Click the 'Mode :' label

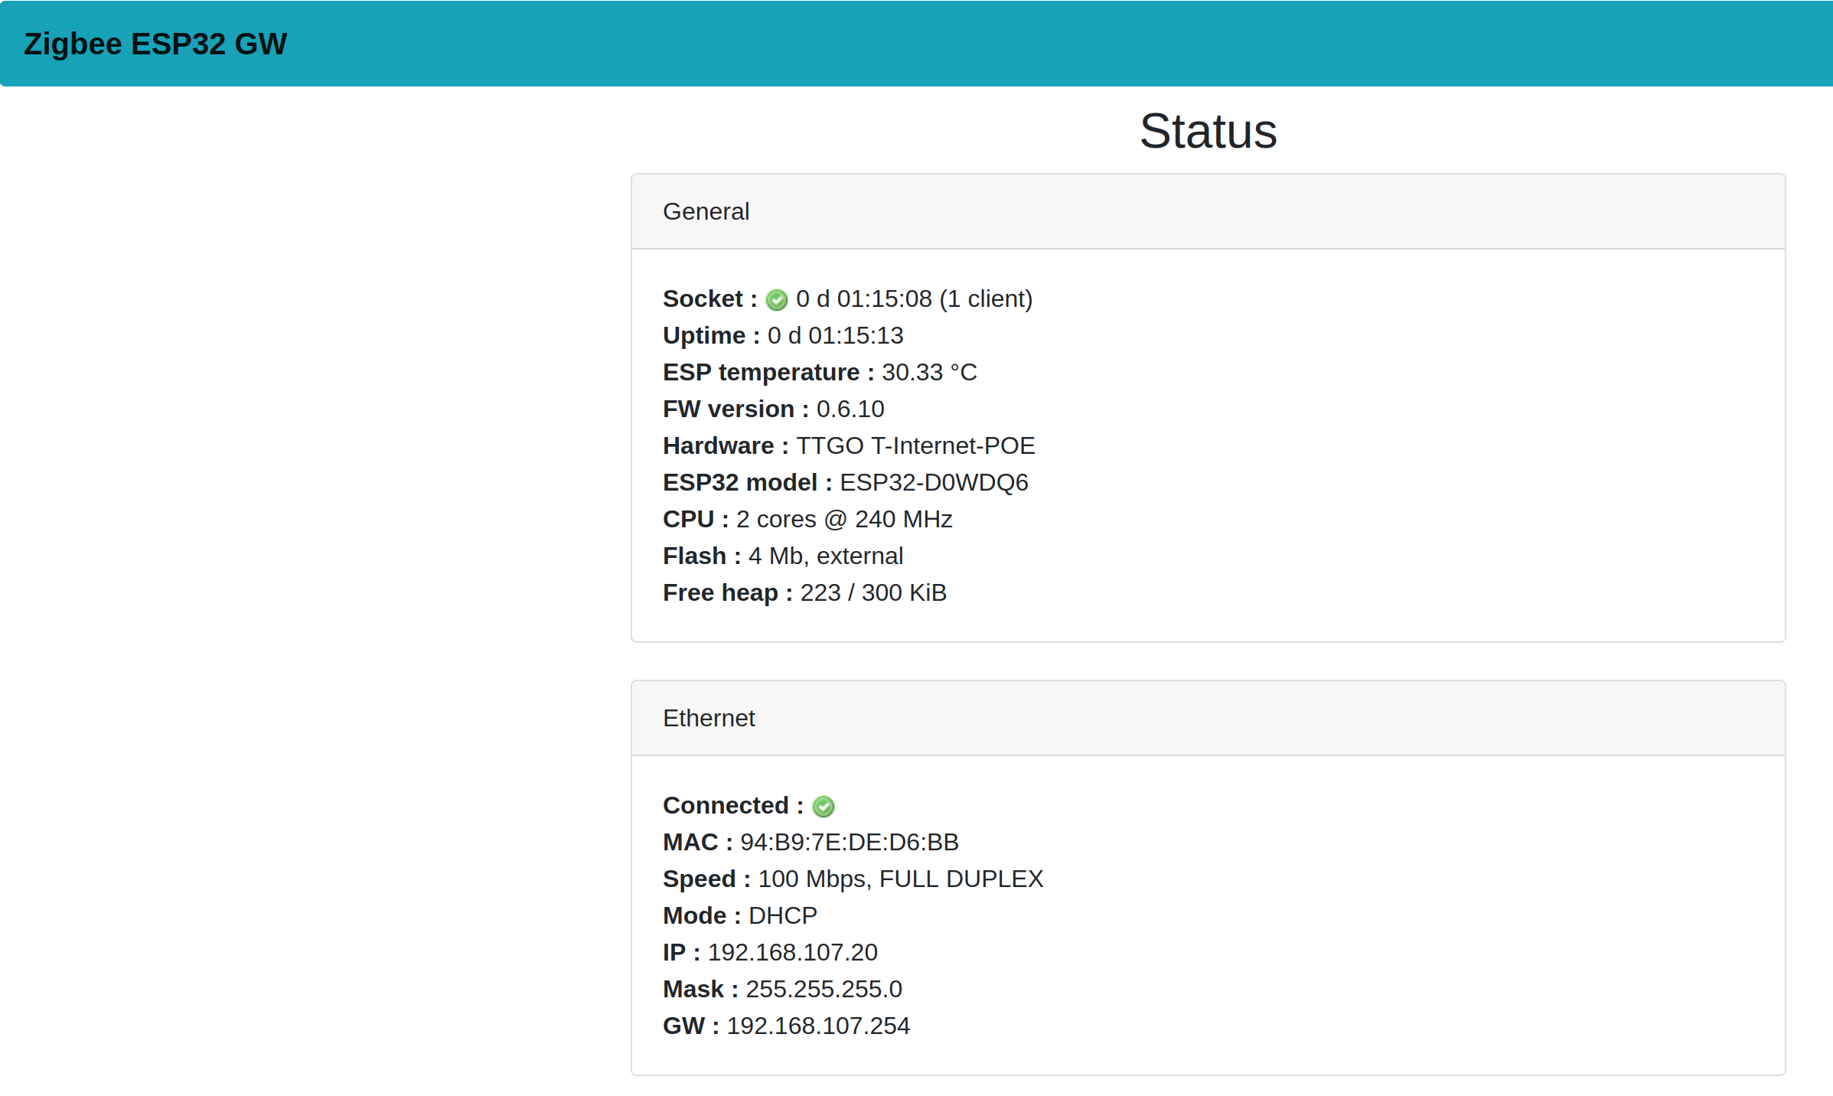coord(702,915)
